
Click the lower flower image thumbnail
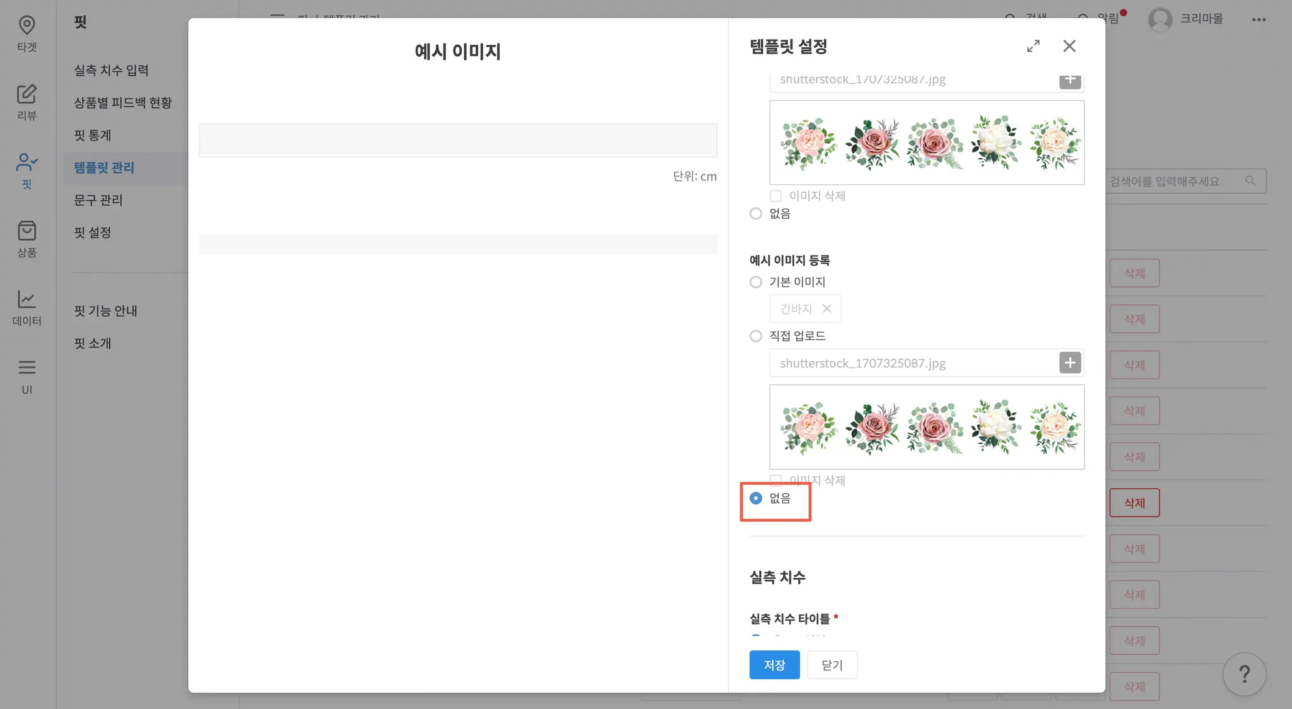point(926,427)
